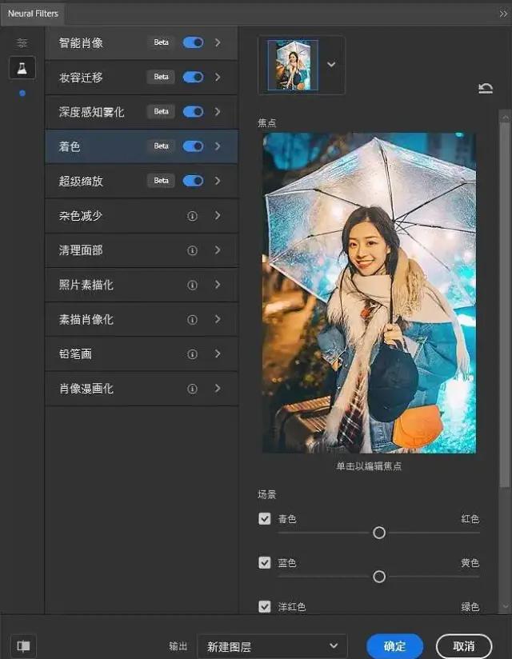Expand the image thumbnail dropdown arrow

coord(331,64)
